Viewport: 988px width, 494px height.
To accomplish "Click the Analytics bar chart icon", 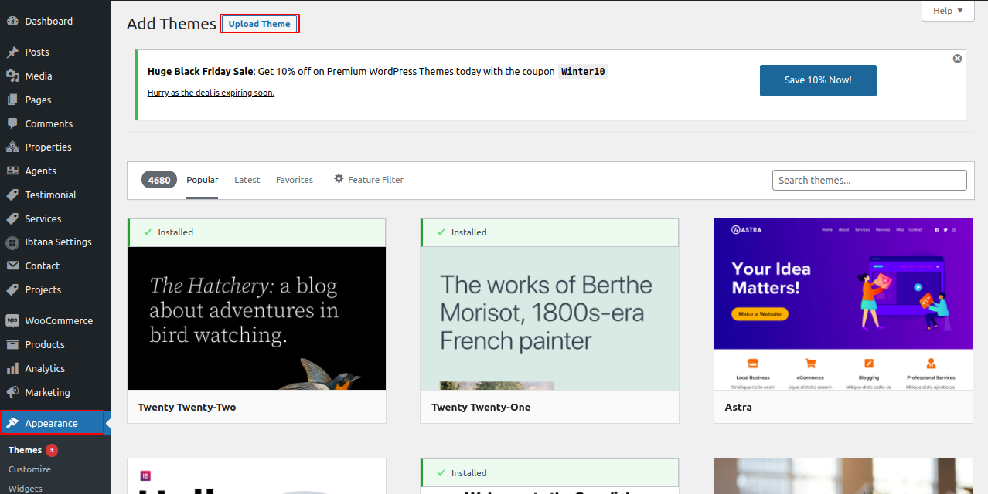I will pyautogui.click(x=12, y=368).
